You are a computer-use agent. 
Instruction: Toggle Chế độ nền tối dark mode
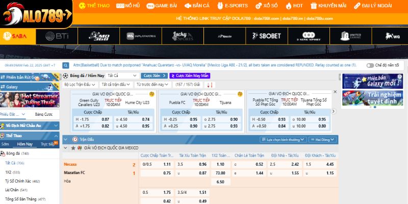click(370, 65)
